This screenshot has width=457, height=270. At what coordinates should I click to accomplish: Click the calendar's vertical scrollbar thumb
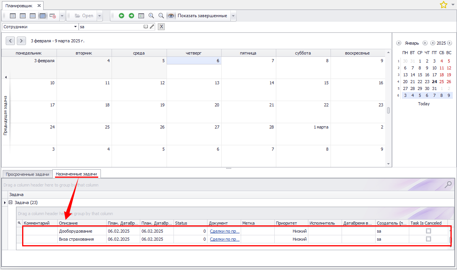tap(388, 111)
